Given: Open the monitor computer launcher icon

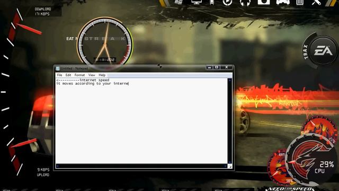Looking at the screenshot, I should coord(197,2).
